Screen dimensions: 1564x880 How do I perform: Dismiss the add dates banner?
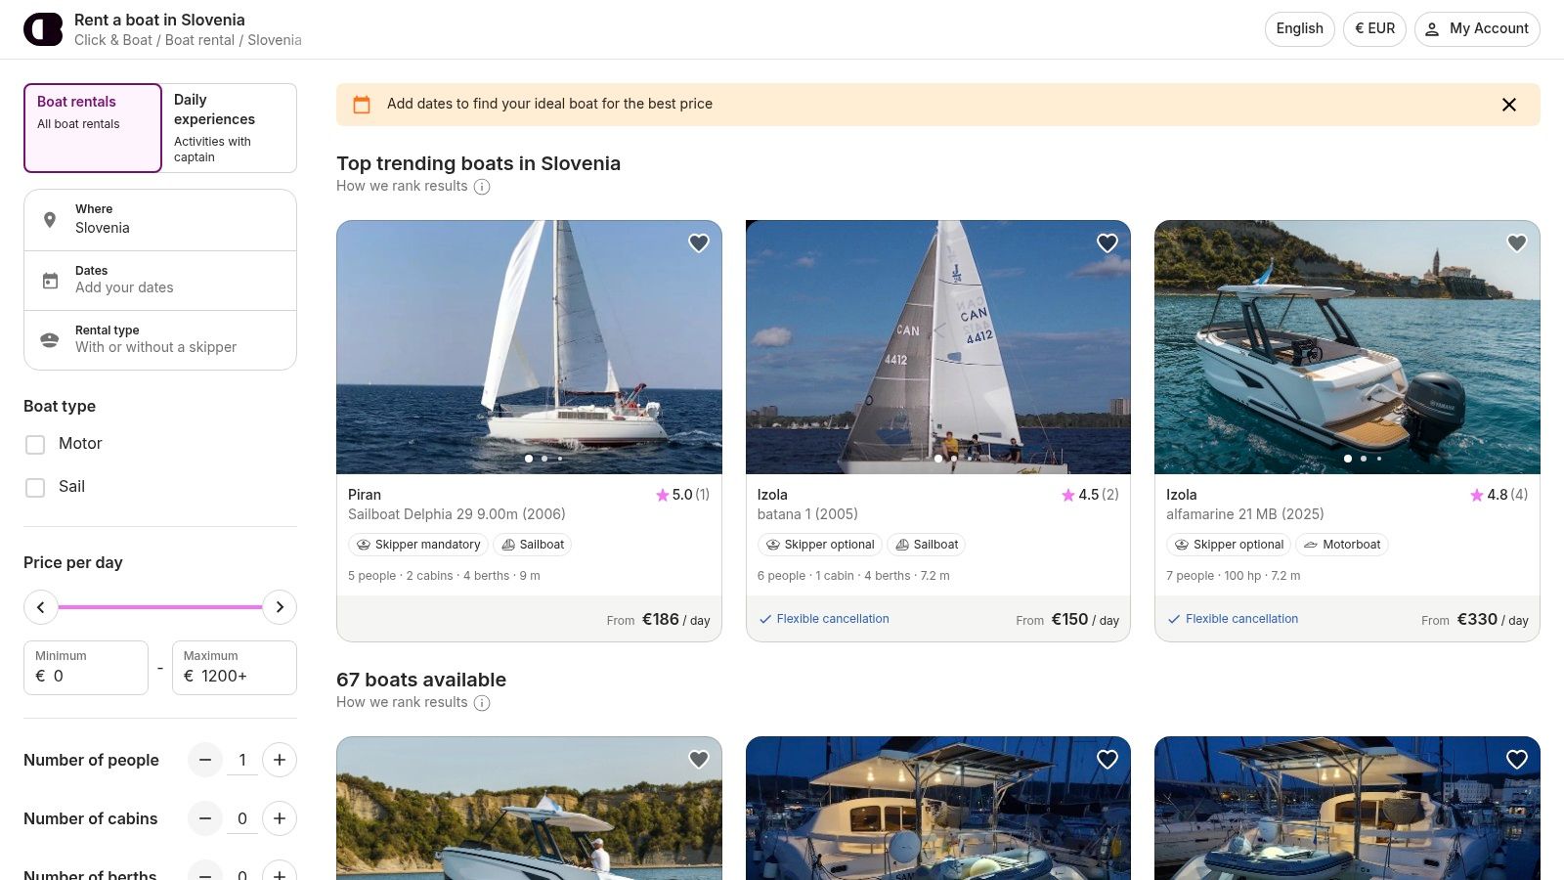1509,104
